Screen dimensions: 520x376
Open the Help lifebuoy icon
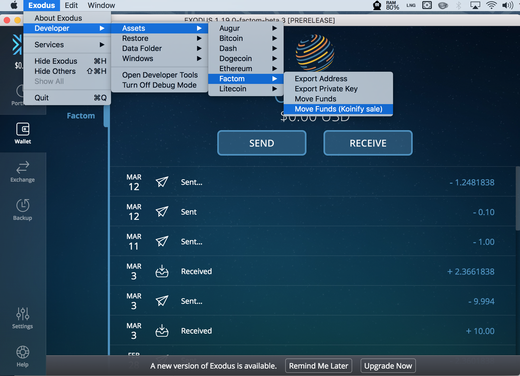click(23, 352)
